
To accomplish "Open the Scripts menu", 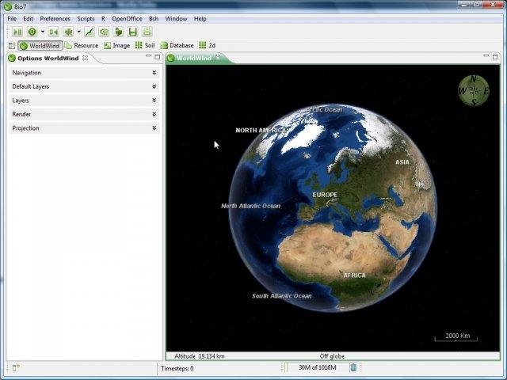I will pyautogui.click(x=86, y=18).
